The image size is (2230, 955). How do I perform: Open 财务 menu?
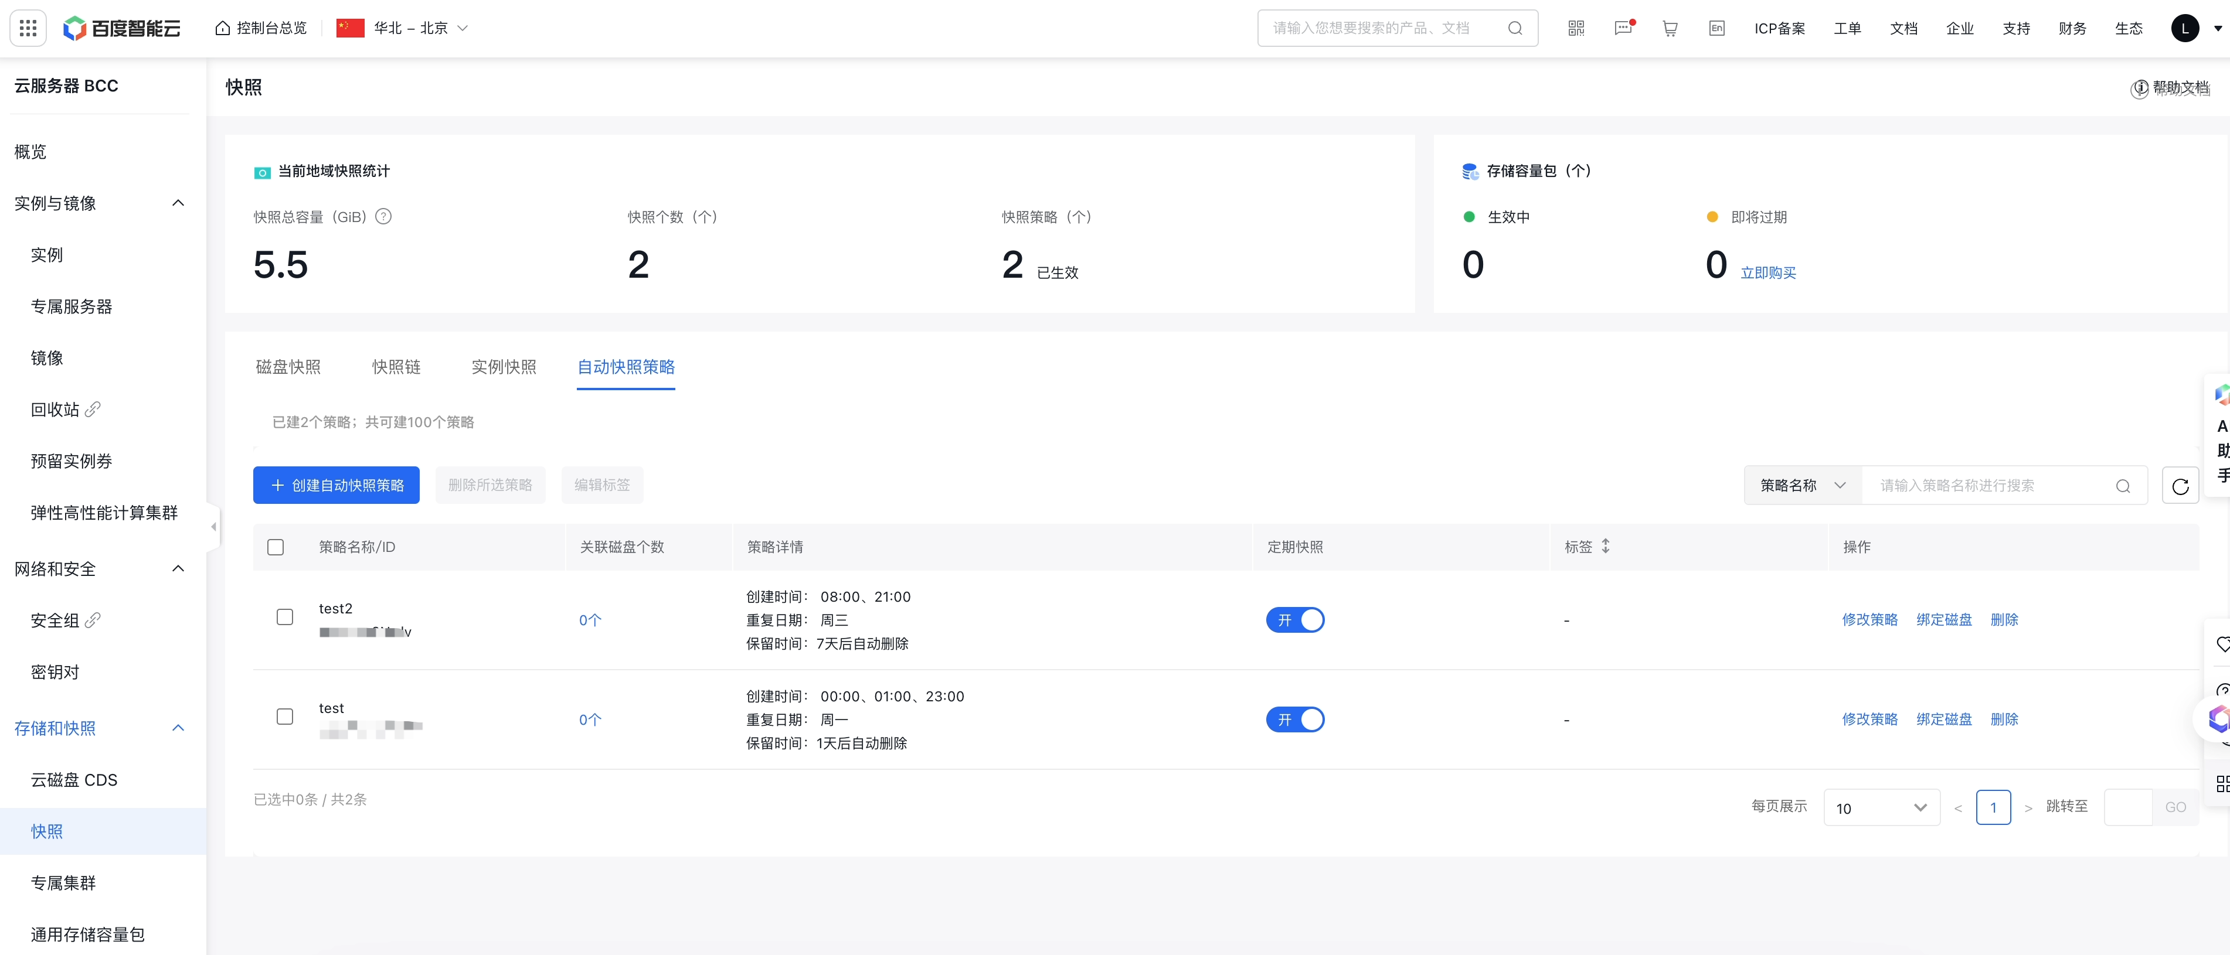(x=2072, y=29)
